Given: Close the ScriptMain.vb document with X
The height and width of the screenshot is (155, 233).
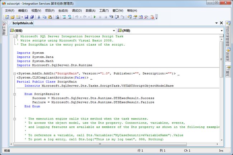Looking at the screenshot, I should tap(221, 23).
